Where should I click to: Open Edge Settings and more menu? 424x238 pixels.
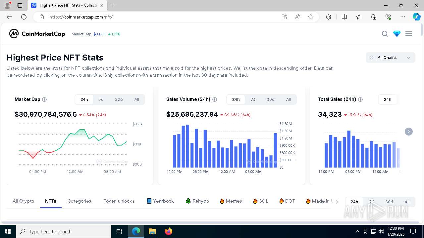[x=403, y=17]
